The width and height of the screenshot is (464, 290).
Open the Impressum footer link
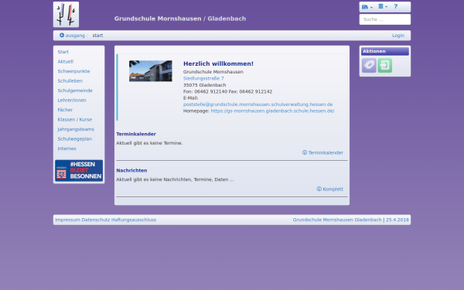67,220
